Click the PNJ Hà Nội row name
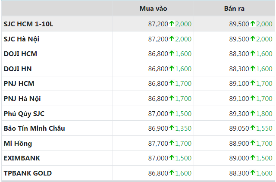The height and width of the screenshot is (182, 276). (22, 99)
